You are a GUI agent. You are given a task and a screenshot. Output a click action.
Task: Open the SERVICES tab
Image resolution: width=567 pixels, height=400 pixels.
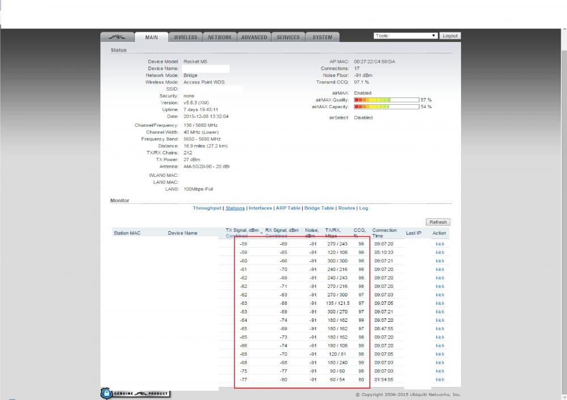point(289,36)
